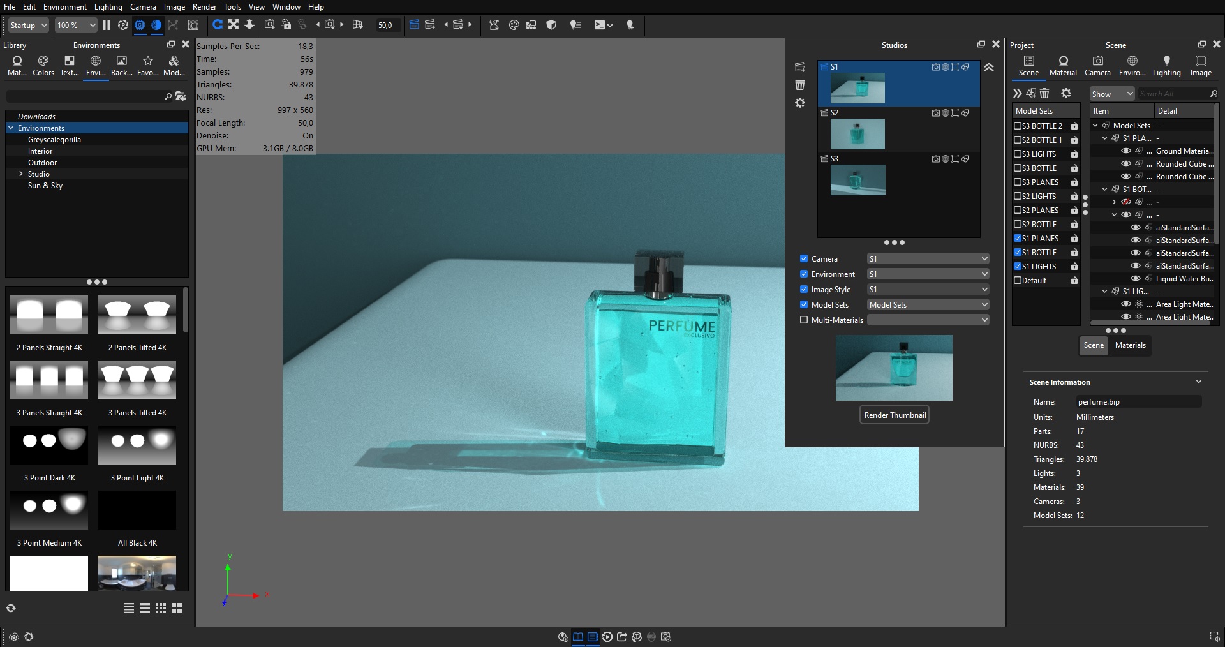Screen dimensions: 1225x647
Task: Pause the real-time render
Action: pyautogui.click(x=107, y=25)
